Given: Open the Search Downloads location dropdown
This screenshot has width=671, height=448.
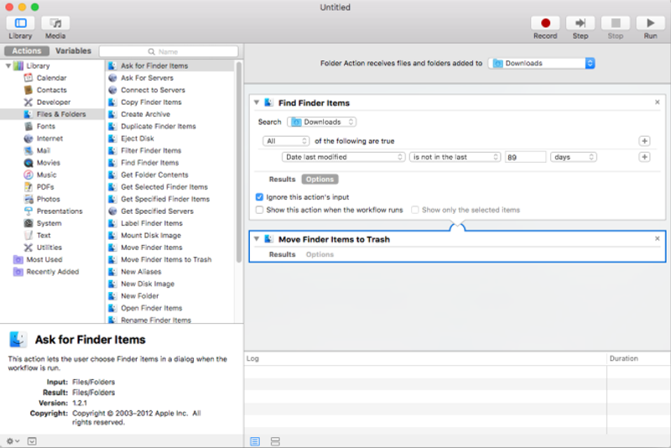Looking at the screenshot, I should tap(322, 122).
